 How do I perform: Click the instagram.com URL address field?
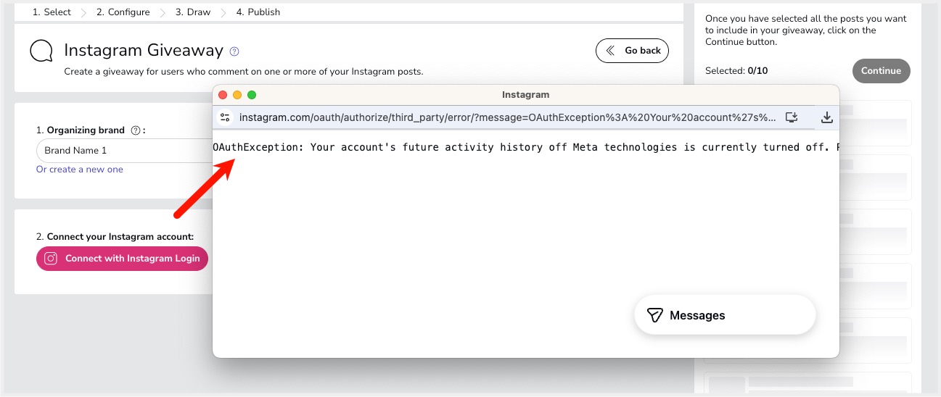click(506, 117)
